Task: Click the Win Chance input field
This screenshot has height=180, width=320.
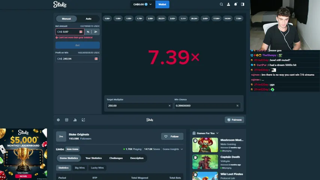Action: pos(207,105)
